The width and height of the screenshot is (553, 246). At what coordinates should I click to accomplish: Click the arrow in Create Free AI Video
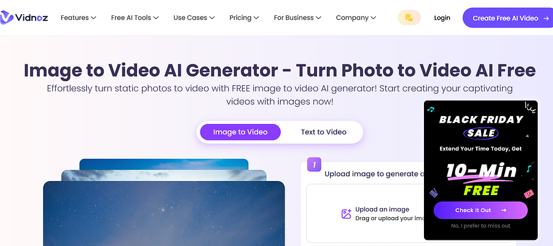546,18
